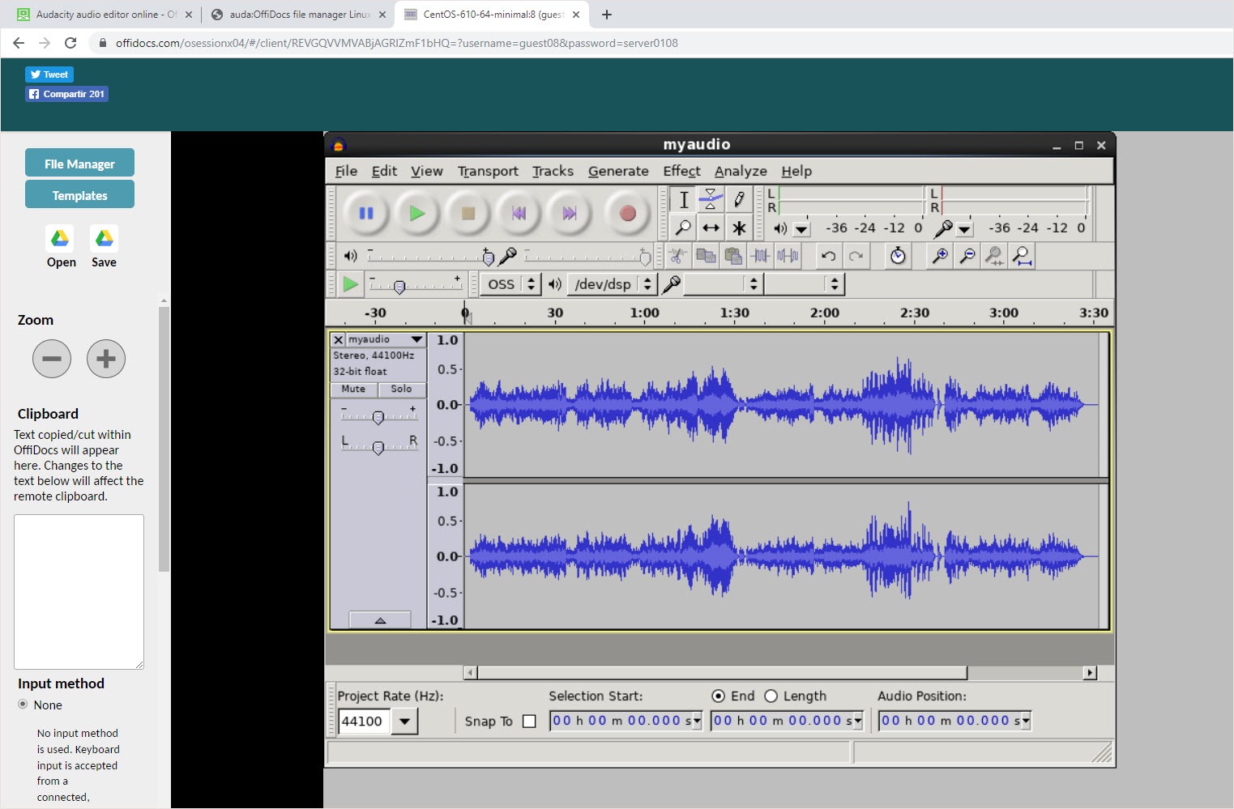Open the Generate menu
This screenshot has height=809, width=1234.
click(x=617, y=171)
